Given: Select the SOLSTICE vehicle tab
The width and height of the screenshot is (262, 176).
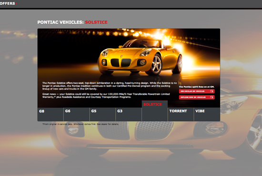Looking at the screenshot, I should 155,111.
